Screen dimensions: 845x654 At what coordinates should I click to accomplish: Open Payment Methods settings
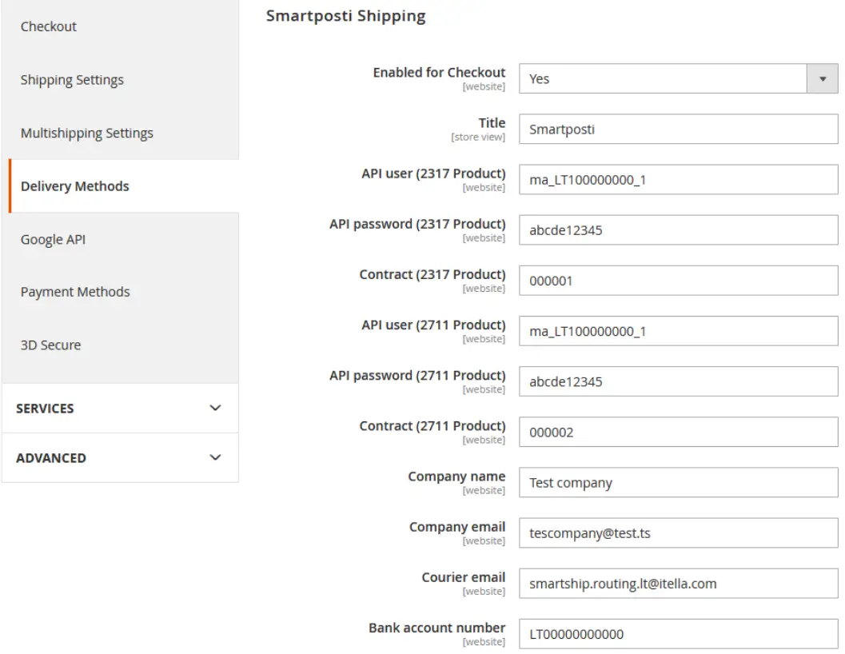click(x=75, y=292)
